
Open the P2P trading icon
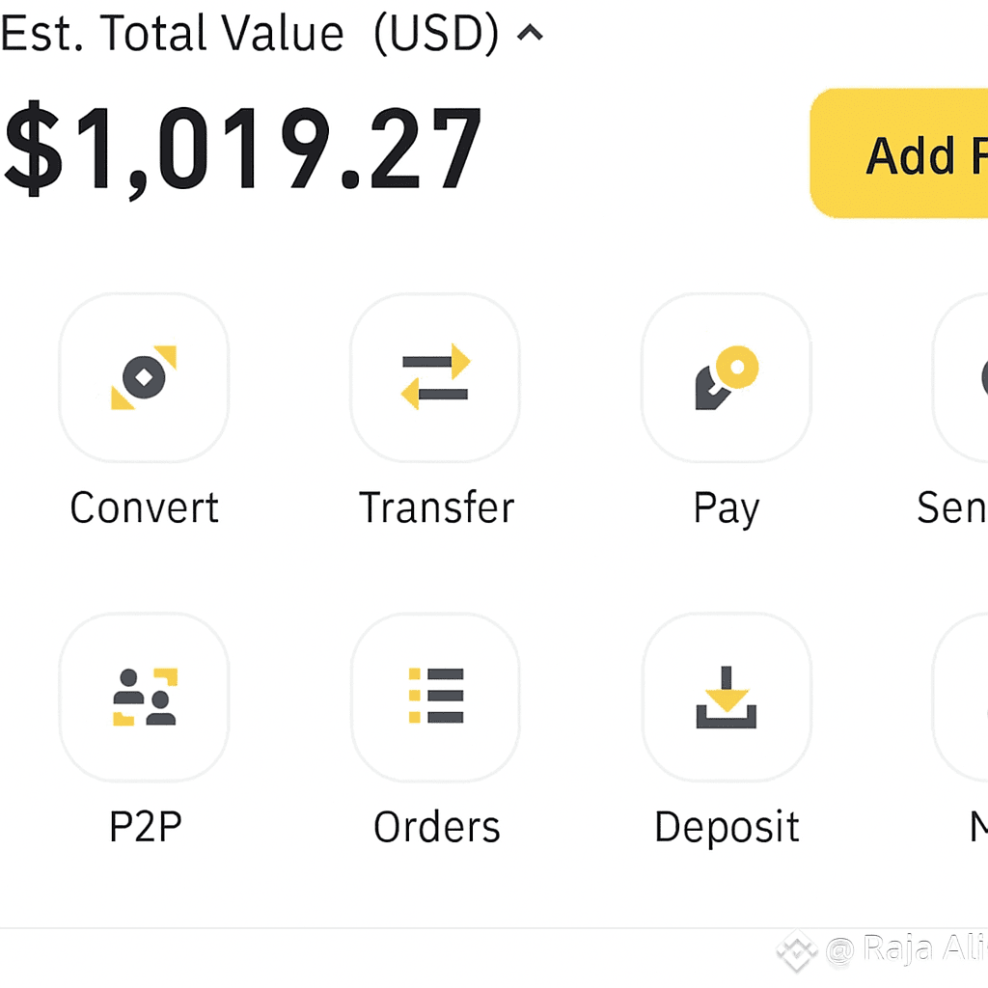144,697
